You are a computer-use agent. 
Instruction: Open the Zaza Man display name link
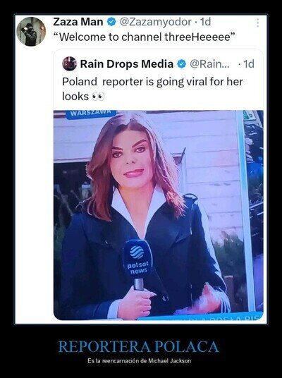78,22
